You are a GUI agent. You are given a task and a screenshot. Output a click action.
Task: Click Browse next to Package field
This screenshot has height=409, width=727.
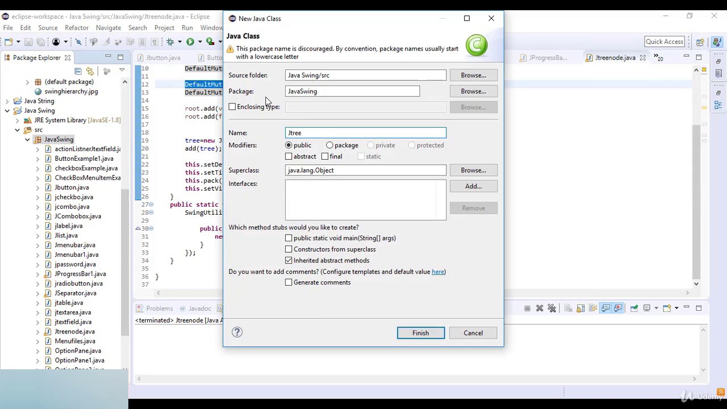click(x=473, y=91)
